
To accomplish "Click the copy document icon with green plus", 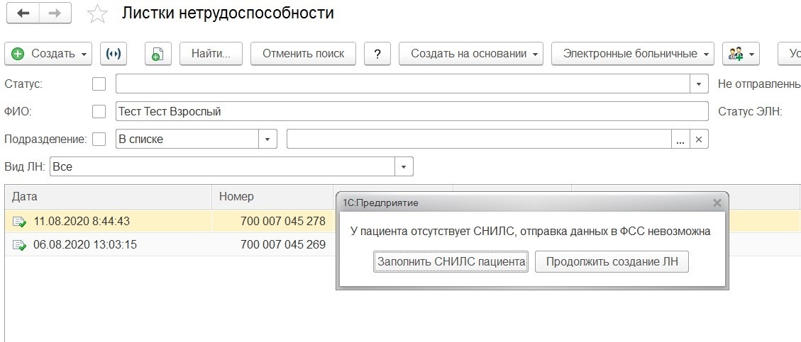I will [158, 54].
